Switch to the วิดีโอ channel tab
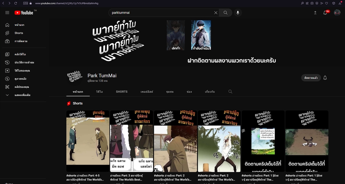Screen dimensions: 345x184 tap(99, 92)
